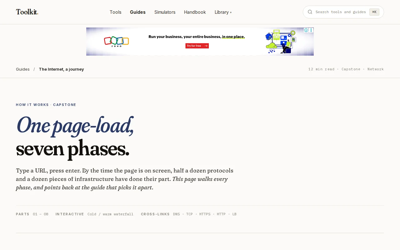This screenshot has height=250, width=400.
Task: Follow the TCP cross-link
Action: [x=189, y=214]
